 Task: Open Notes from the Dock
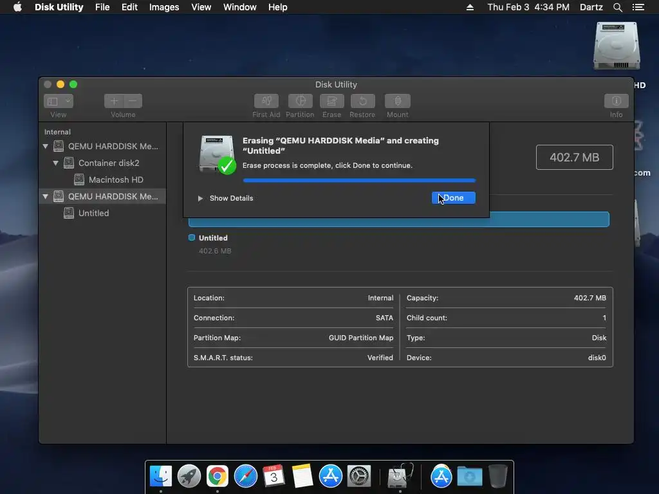click(302, 477)
